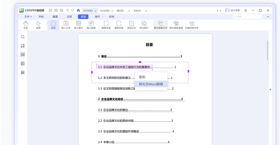The image size is (280, 145).
Task: Click the '1.1 企业品牌文化对员工激励行为的重要性' entry
Action: click(137, 67)
